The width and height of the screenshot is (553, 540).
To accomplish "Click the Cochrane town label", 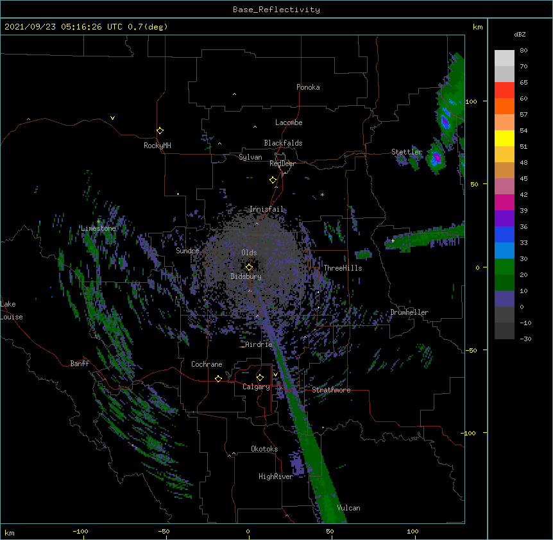I will [207, 364].
